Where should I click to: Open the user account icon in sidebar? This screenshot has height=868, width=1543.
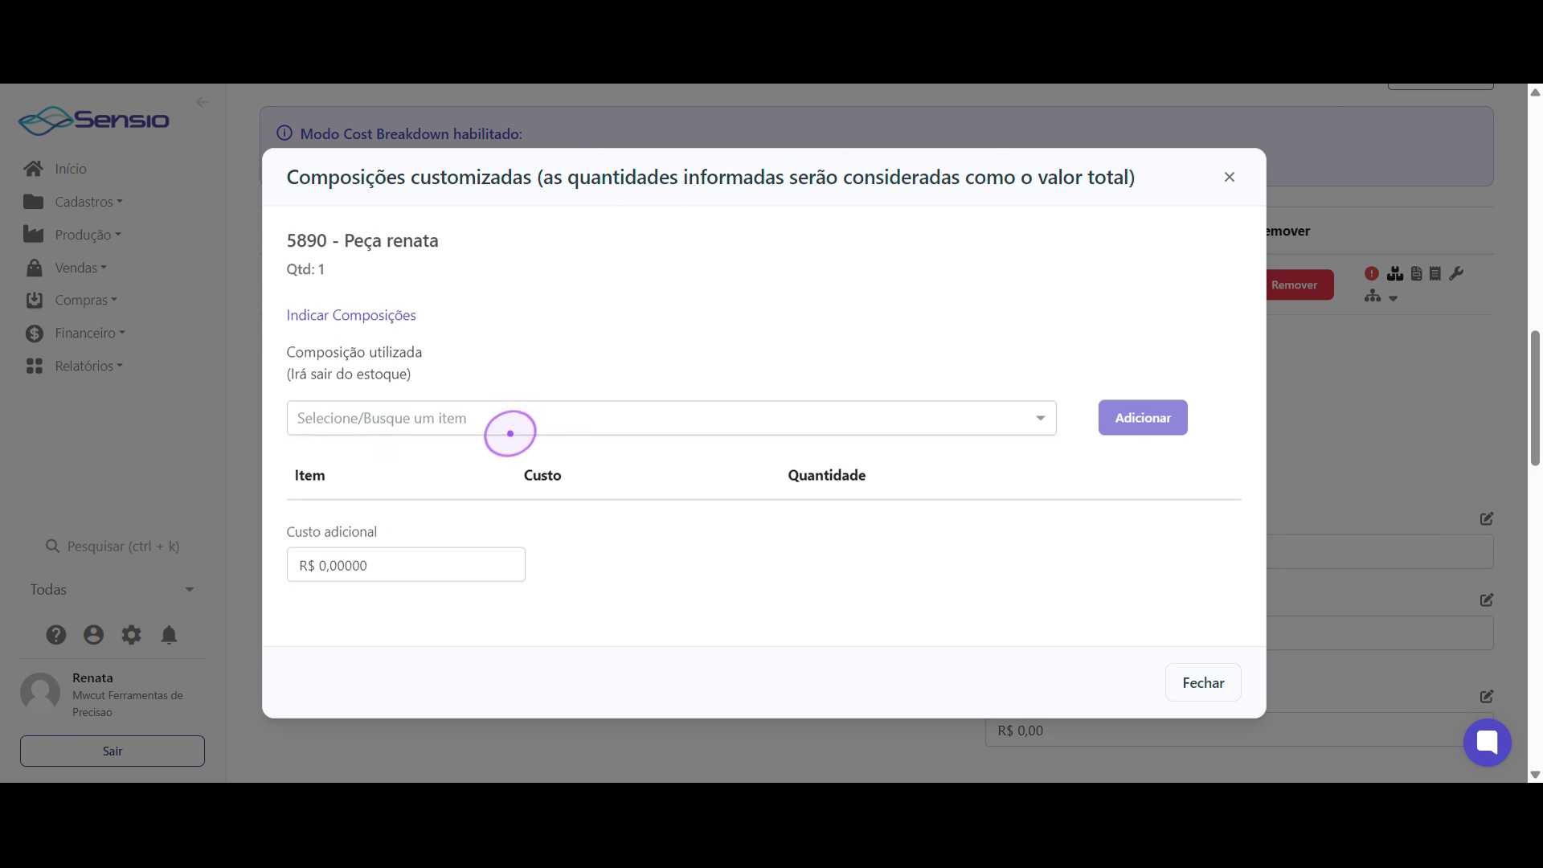(93, 635)
